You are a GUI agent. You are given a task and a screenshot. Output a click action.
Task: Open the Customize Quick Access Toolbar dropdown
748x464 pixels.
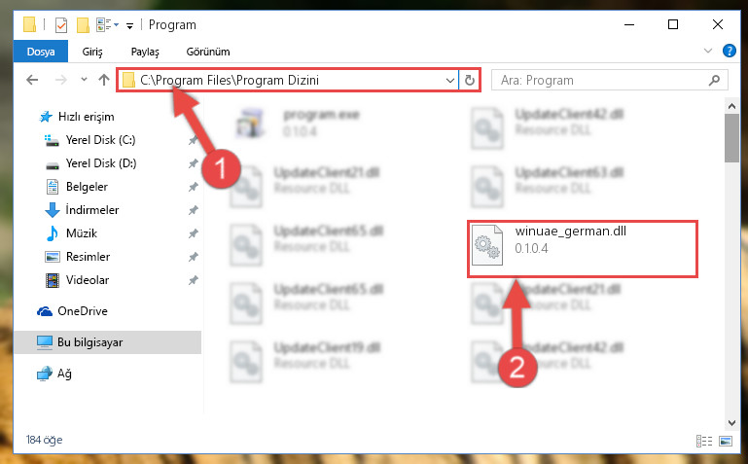coord(129,25)
